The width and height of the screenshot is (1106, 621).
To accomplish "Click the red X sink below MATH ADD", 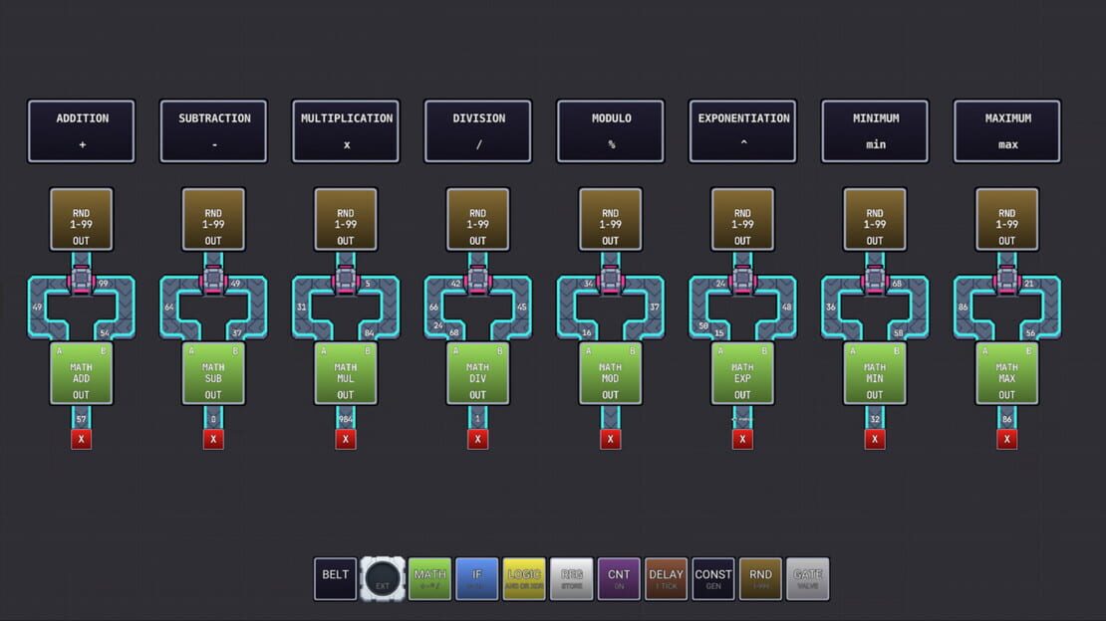I will pos(81,439).
